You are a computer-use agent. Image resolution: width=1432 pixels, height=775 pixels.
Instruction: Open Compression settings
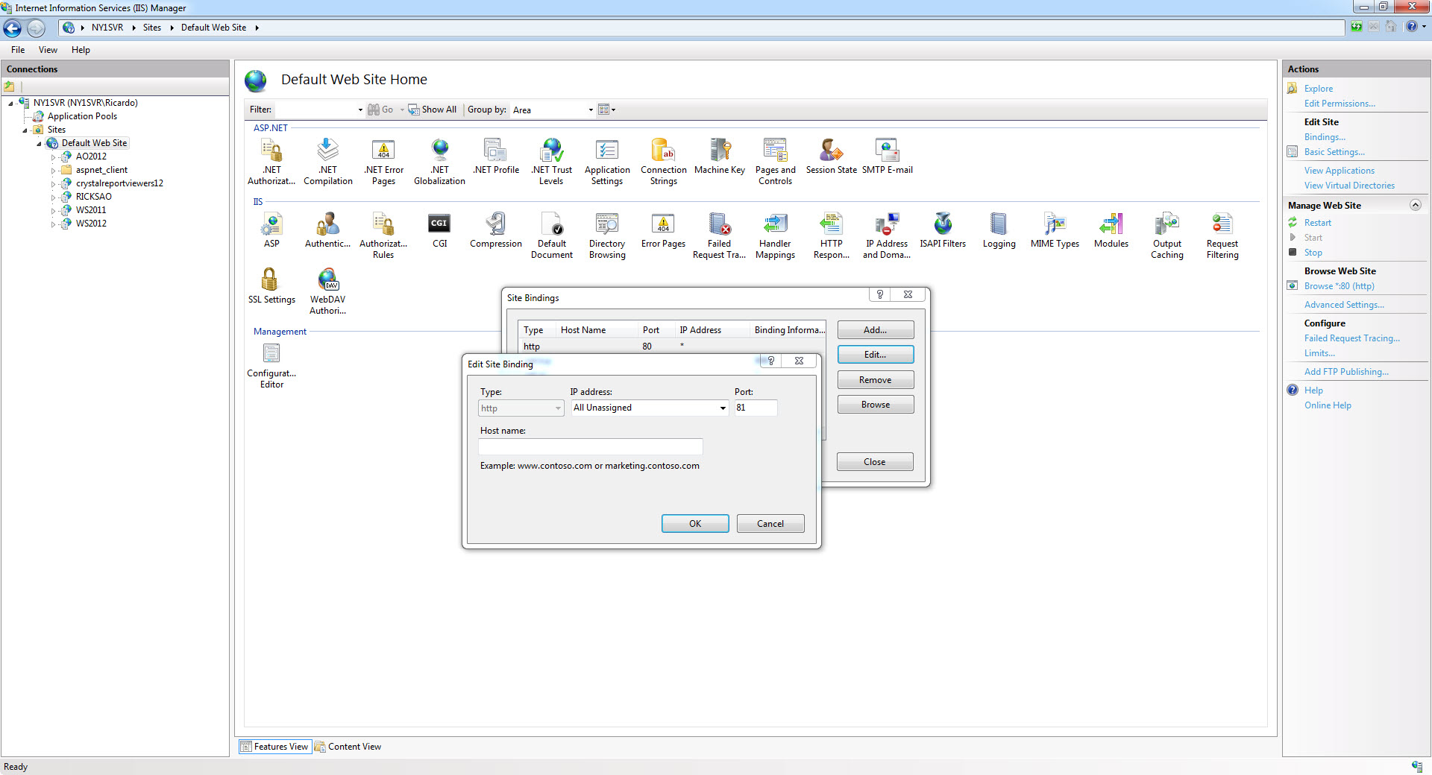494,227
